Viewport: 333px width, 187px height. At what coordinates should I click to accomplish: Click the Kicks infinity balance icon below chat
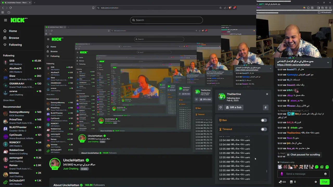pyautogui.click(x=282, y=182)
